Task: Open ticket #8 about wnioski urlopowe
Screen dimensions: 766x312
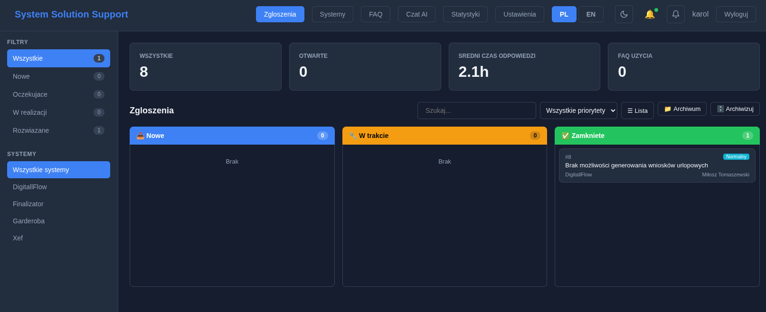Action: tap(657, 165)
